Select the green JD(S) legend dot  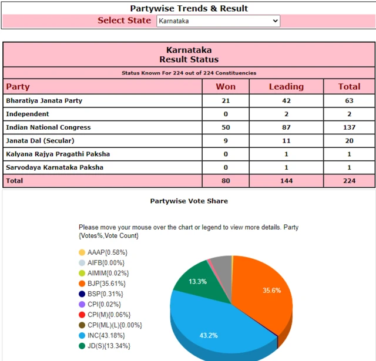pos(82,346)
